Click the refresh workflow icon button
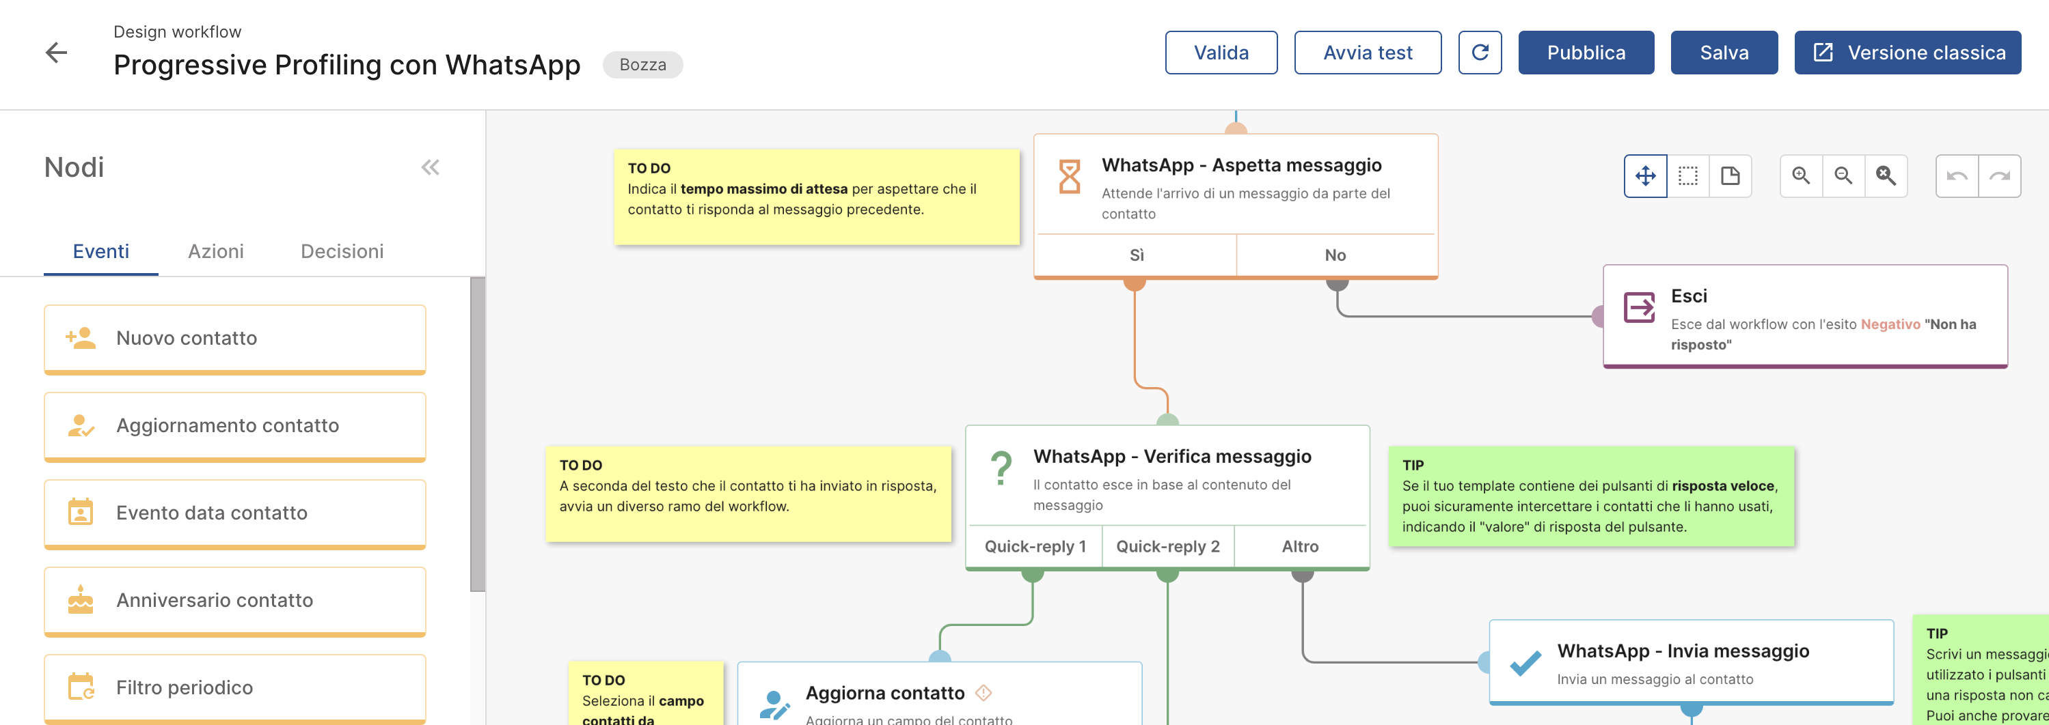This screenshot has height=725, width=2049. pos(1480,53)
